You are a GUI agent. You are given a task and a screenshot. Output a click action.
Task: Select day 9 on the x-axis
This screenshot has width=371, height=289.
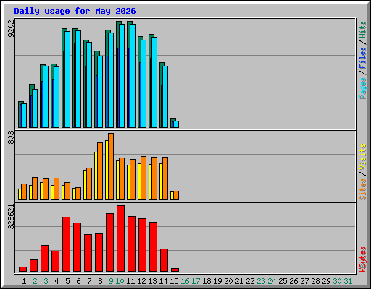(x=111, y=281)
